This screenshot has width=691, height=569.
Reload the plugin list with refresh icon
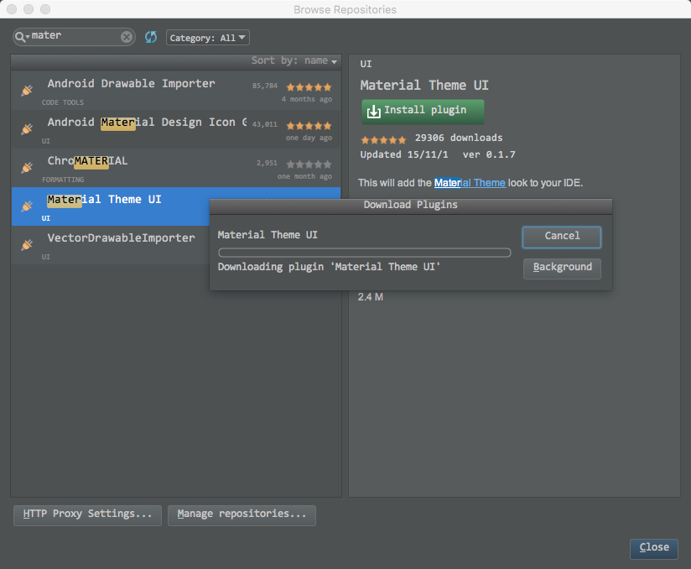(x=151, y=37)
